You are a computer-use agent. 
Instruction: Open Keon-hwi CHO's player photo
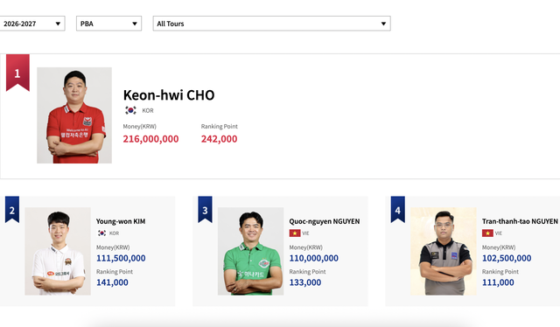click(x=74, y=115)
